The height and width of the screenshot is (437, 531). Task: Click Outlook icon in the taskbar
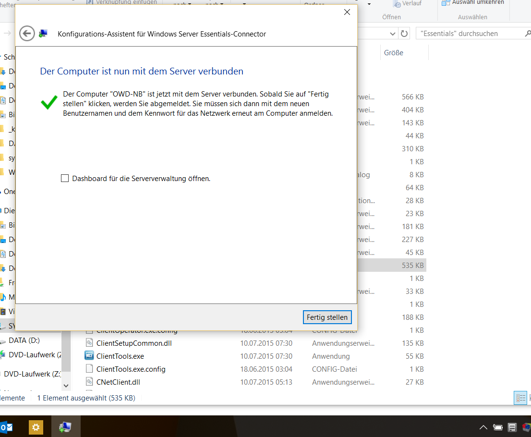(x=6, y=426)
